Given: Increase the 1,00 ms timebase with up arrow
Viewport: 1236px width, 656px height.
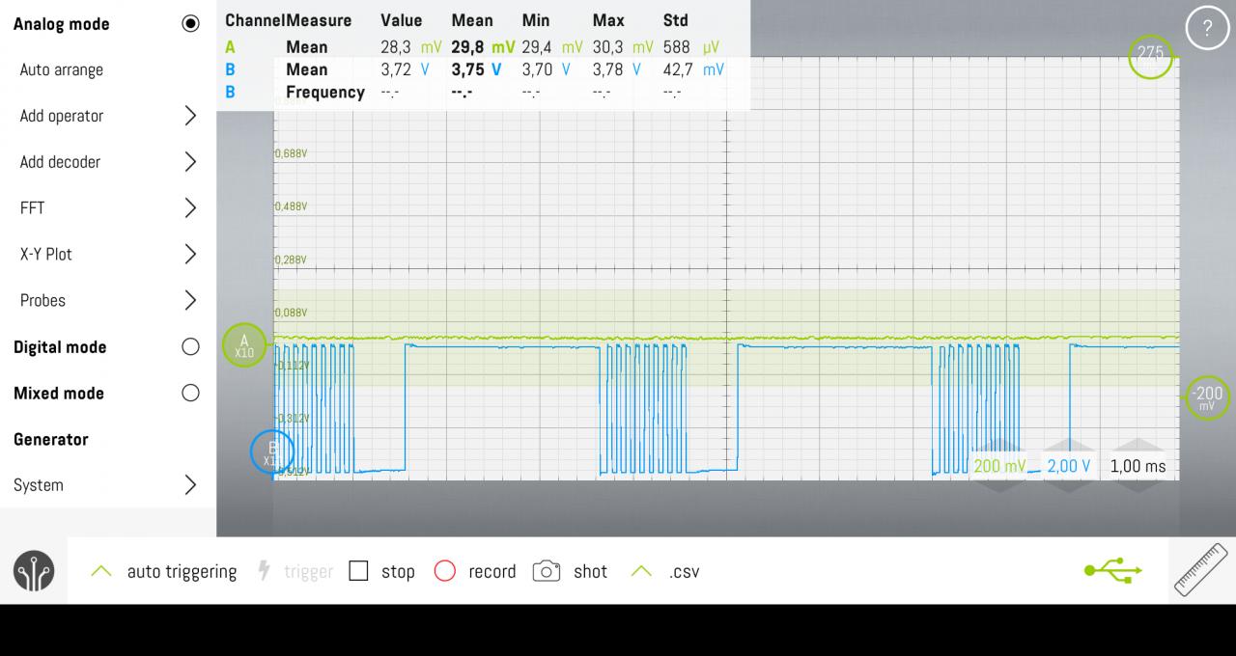Looking at the screenshot, I should coord(1138,445).
